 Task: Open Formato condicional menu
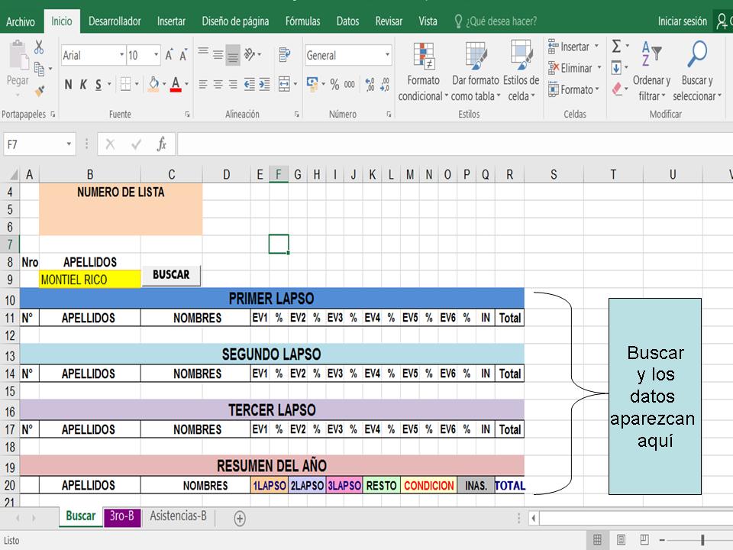422,72
